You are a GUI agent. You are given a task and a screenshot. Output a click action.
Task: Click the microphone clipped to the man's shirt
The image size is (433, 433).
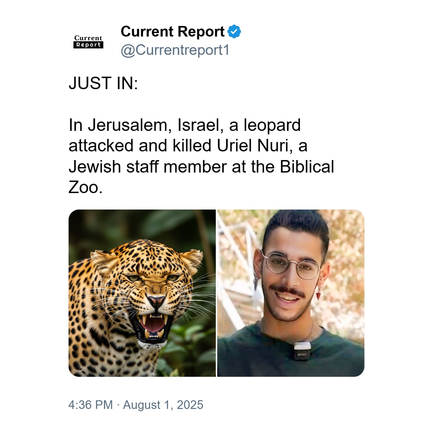302,350
